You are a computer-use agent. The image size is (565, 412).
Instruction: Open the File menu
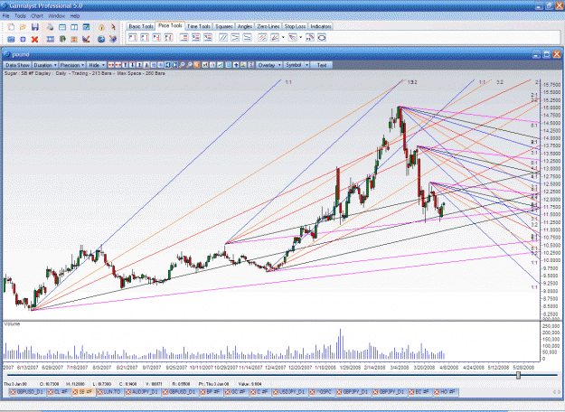click(x=5, y=16)
